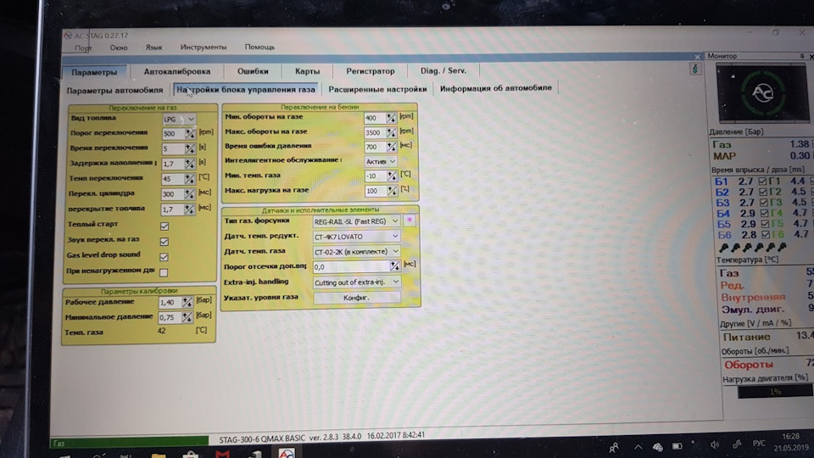Open the Датч. темп. газа dropdown

[357, 251]
